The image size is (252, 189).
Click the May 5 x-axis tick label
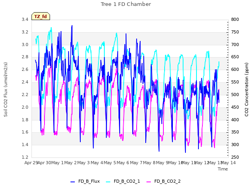pos(110,163)
